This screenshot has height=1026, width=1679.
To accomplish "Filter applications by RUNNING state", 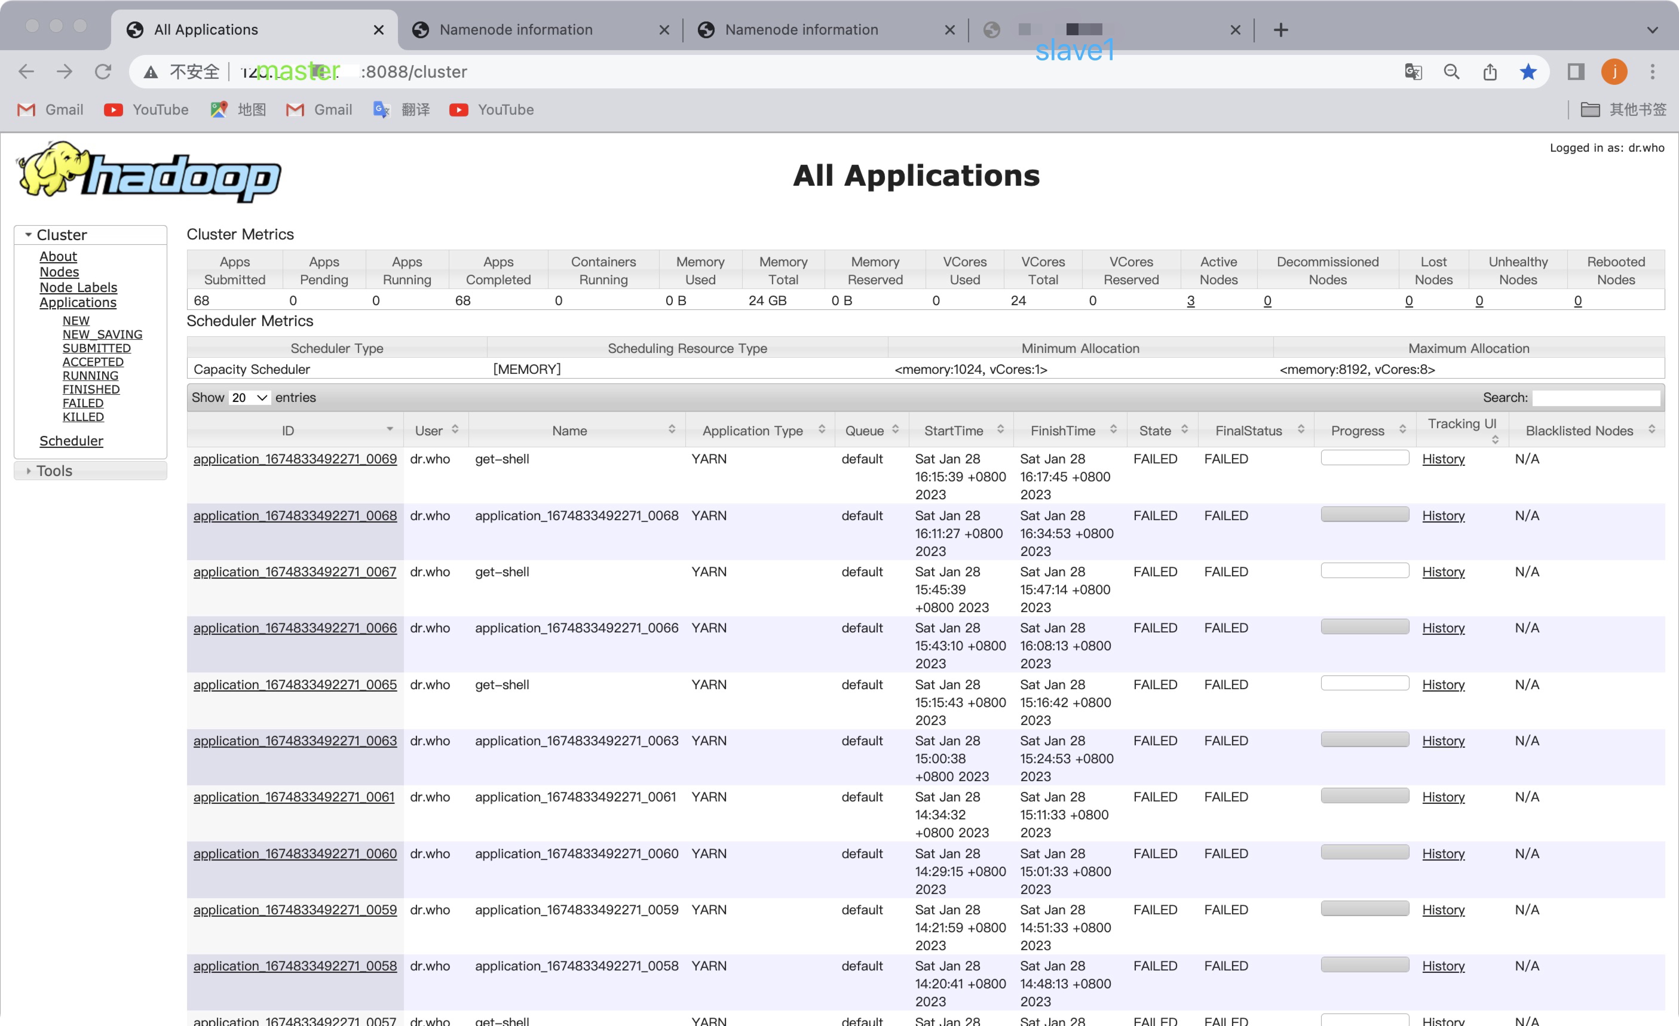I will coord(91,376).
